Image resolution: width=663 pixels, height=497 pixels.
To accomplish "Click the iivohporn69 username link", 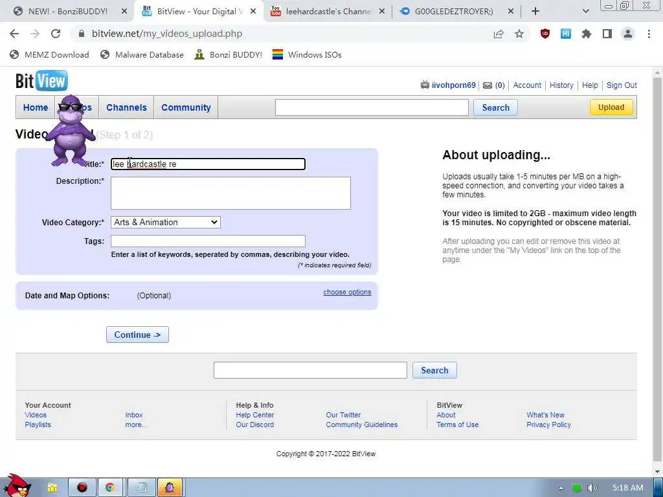I will pyautogui.click(x=453, y=85).
